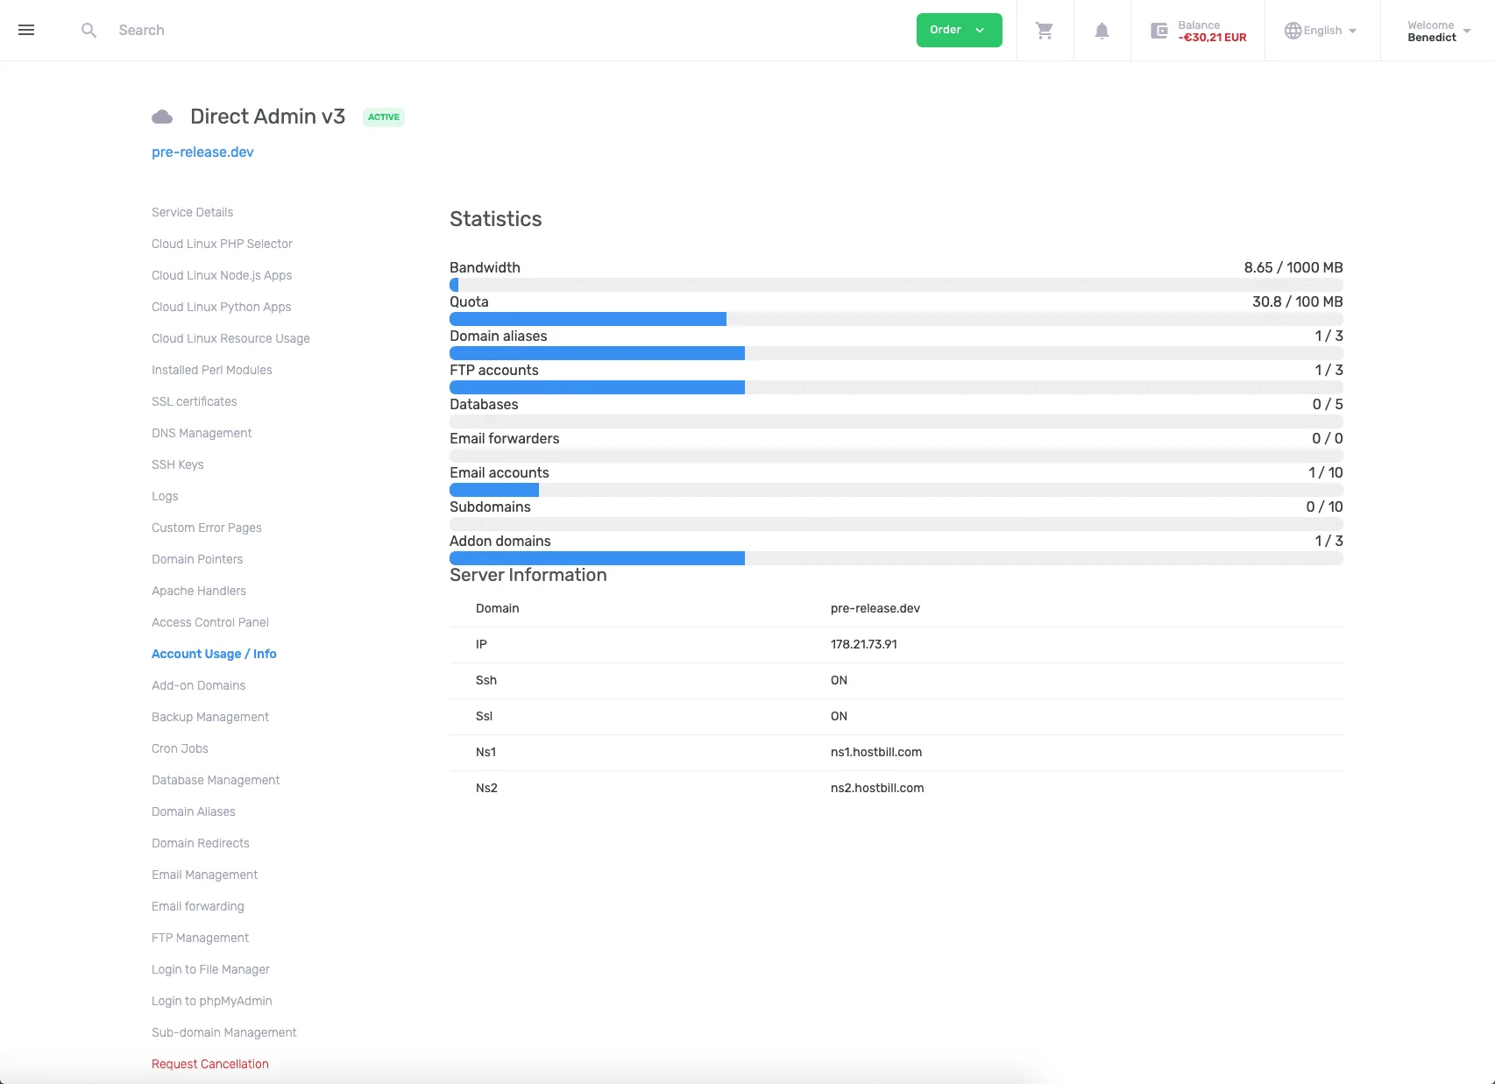
Task: Open Domain Pointers
Action: tap(197, 559)
